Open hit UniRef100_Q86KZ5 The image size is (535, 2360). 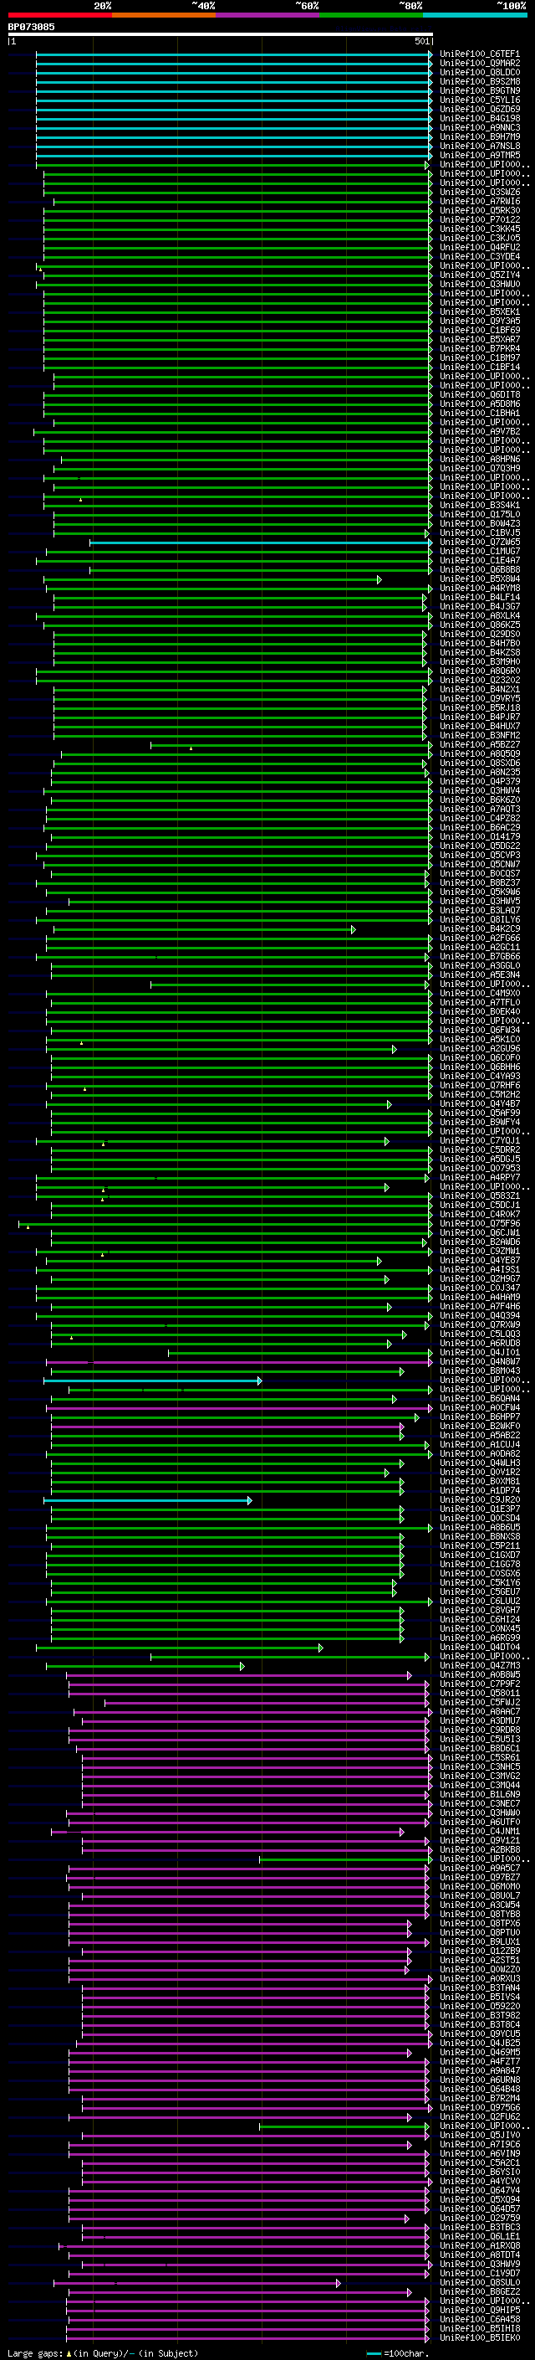pyautogui.click(x=480, y=625)
